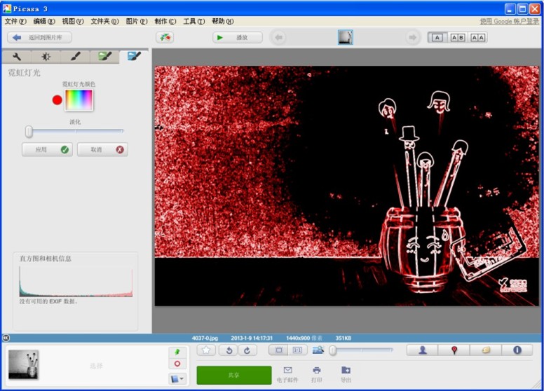
Task: Open the tuning (lighting) tab
Action: [46, 57]
